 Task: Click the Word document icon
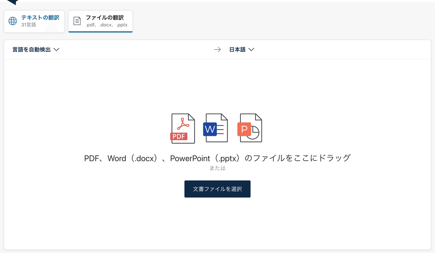(x=215, y=128)
